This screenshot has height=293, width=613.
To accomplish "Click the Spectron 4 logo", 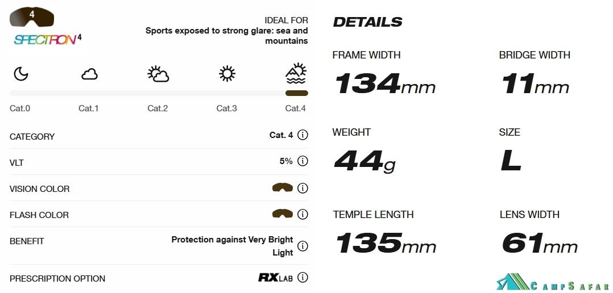I will (48, 39).
